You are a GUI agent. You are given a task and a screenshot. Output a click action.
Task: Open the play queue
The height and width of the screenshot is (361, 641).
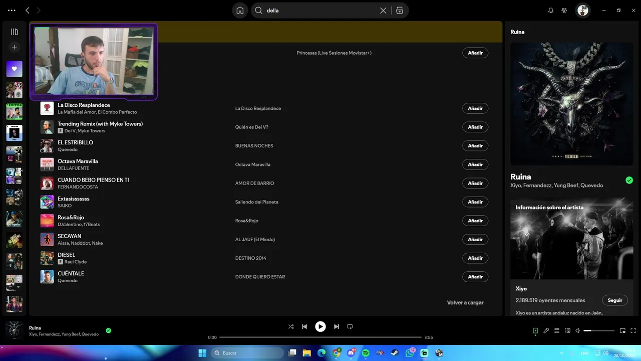(x=557, y=331)
